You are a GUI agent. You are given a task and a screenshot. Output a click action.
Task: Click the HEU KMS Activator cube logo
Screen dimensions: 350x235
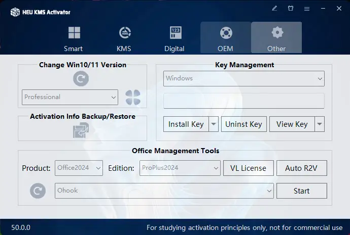[x=15, y=12]
